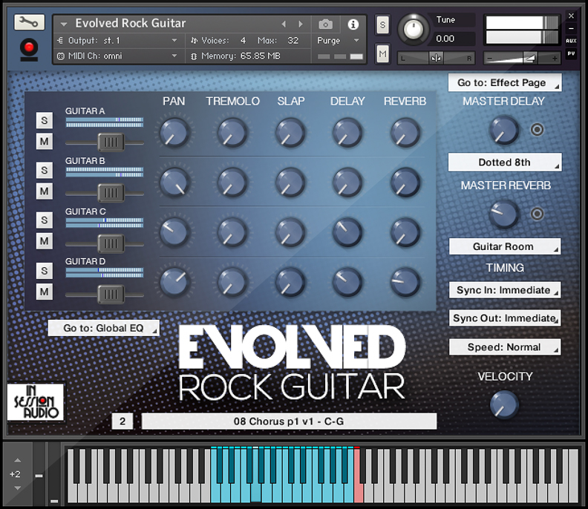Open the instrument info icon
588x509 pixels.
point(353,24)
